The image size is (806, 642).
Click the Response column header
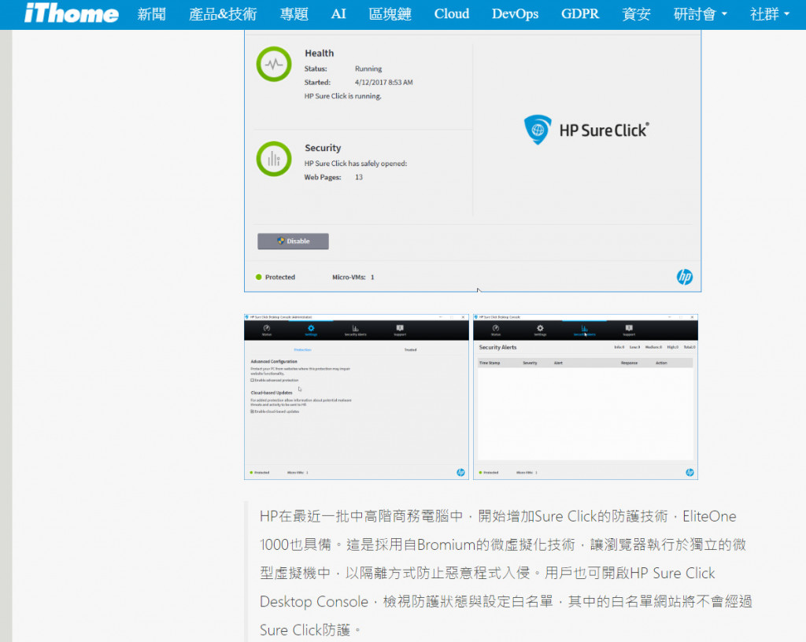[629, 363]
